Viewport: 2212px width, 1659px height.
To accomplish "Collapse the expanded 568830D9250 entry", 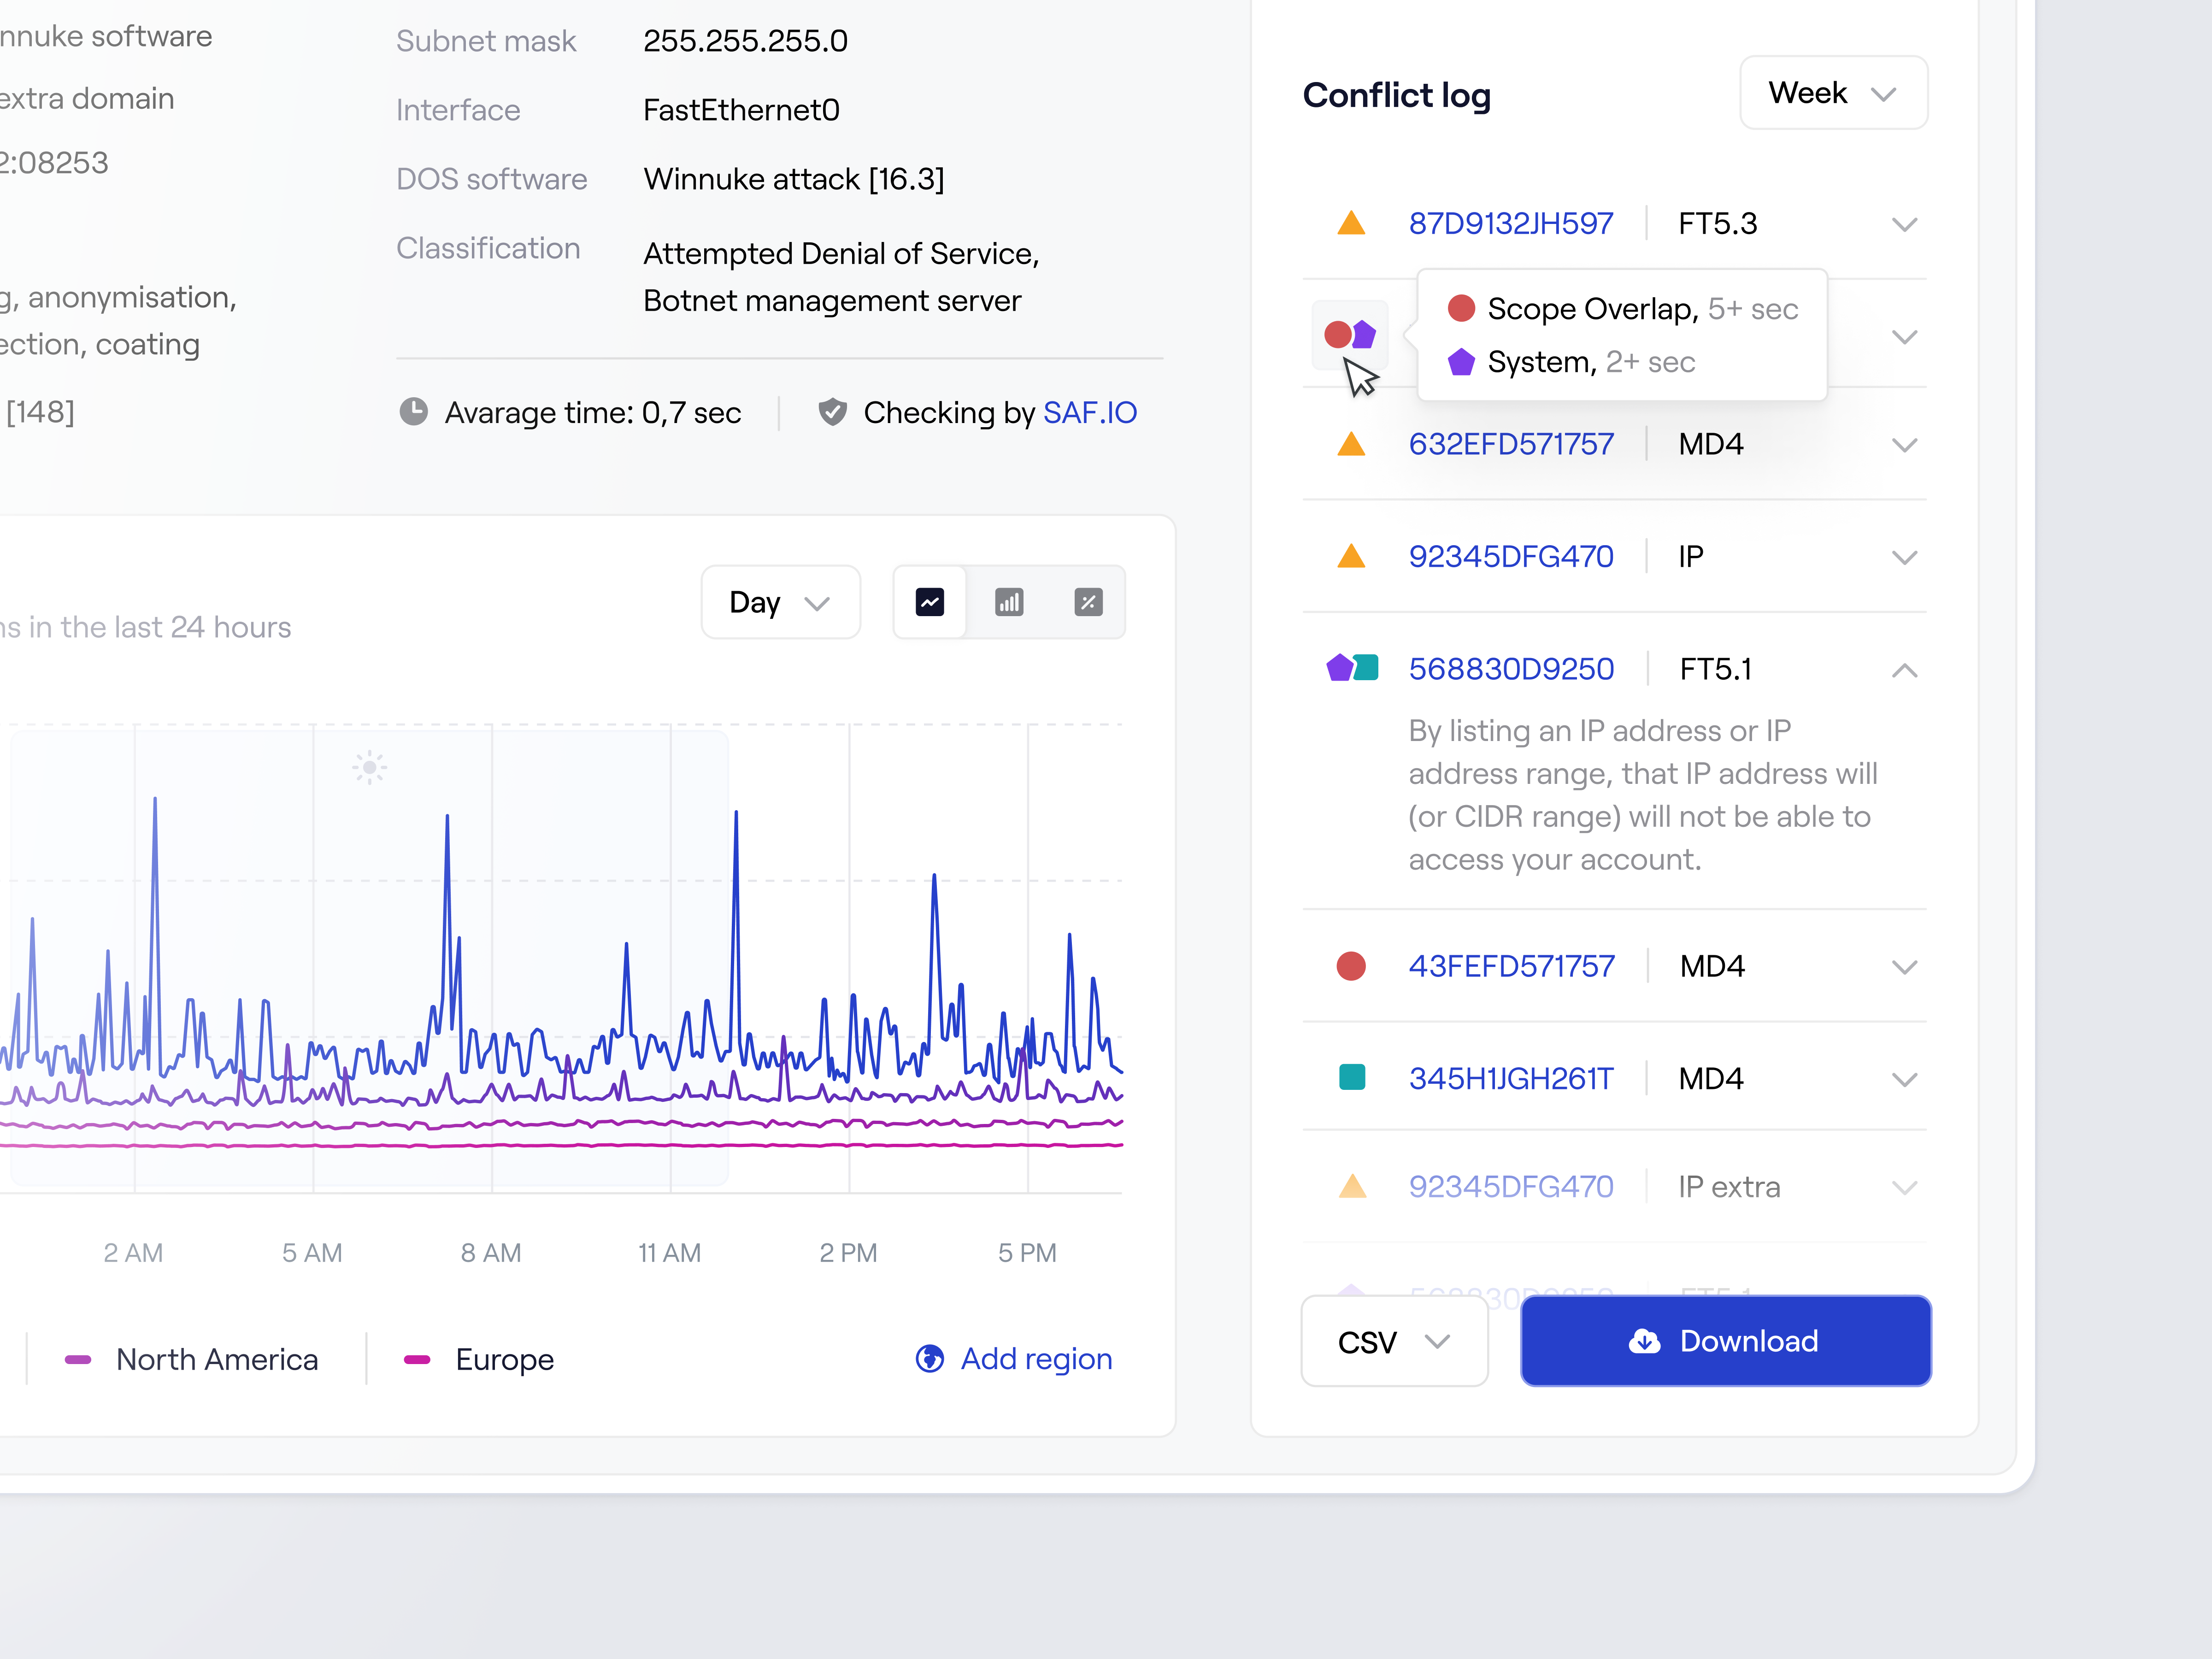I will [x=1905, y=669].
